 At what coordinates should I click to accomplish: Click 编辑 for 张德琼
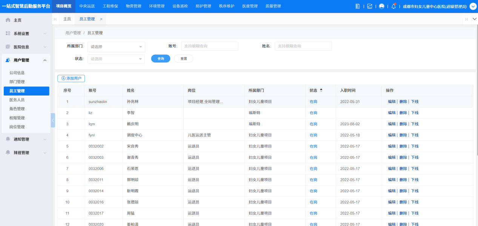pos(392,202)
